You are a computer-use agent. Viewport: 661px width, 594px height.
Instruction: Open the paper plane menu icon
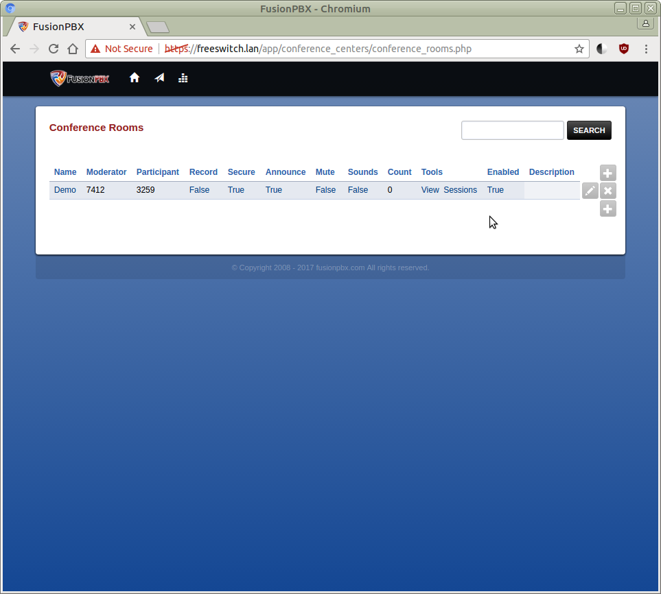click(x=159, y=78)
